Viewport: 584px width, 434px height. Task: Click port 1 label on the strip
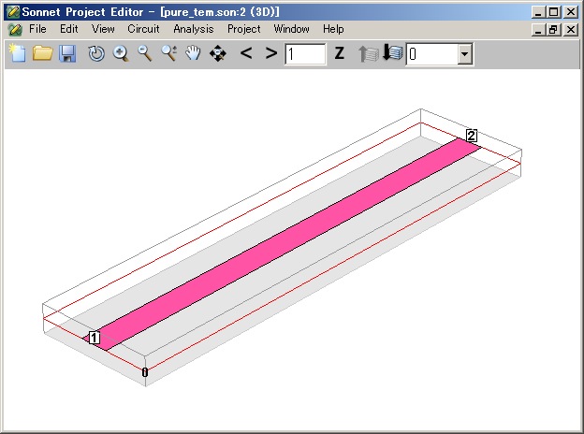coord(95,338)
